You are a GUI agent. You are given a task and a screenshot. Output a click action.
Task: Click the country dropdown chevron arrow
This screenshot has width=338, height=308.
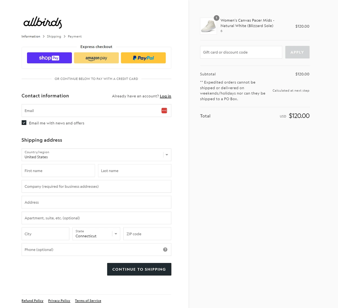(x=167, y=155)
